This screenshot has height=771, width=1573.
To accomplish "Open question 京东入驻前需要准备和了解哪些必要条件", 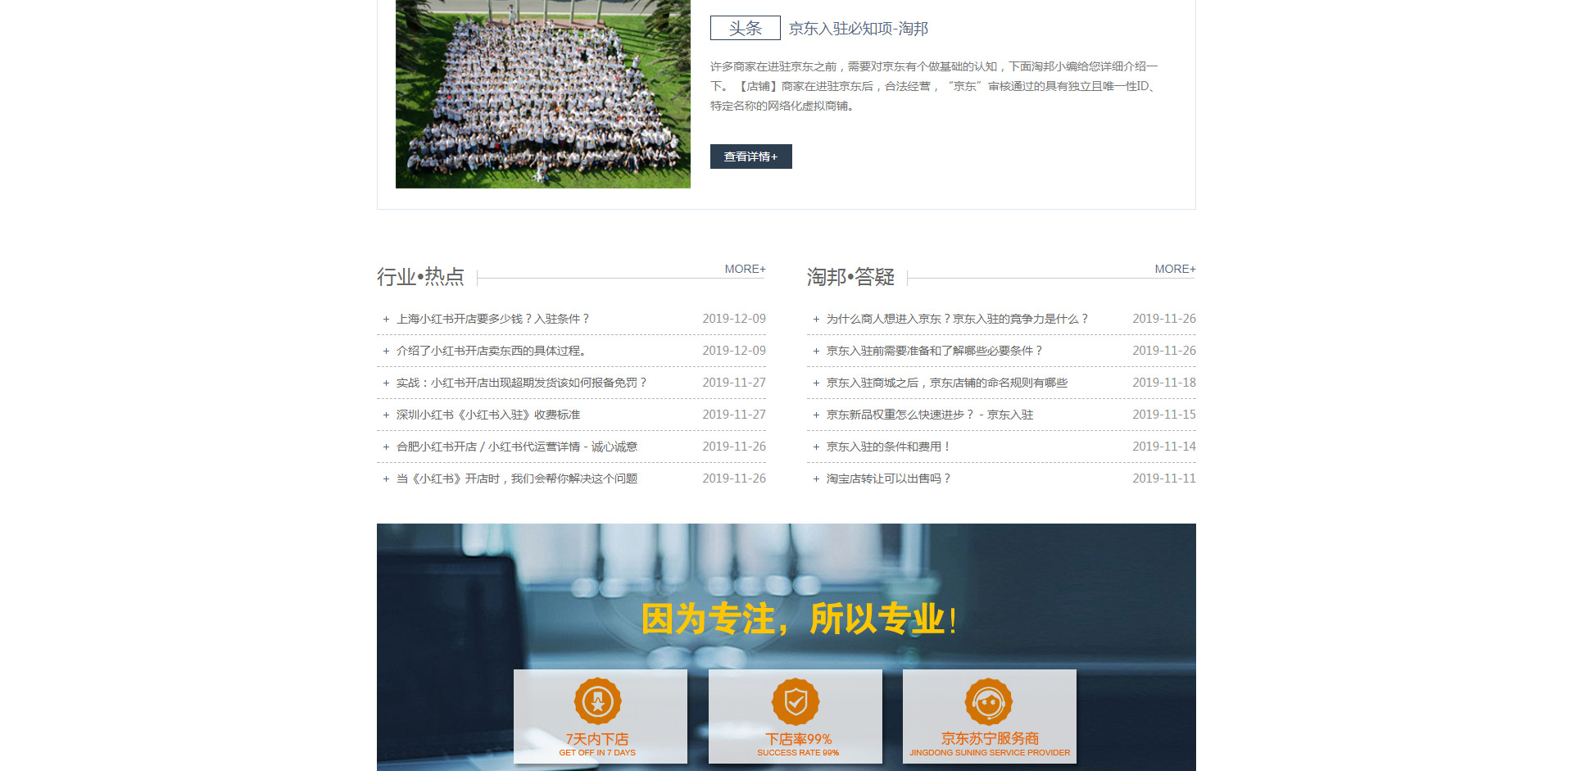I will (x=934, y=351).
